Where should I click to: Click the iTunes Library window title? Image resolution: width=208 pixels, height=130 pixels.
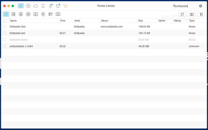pos(106,6)
